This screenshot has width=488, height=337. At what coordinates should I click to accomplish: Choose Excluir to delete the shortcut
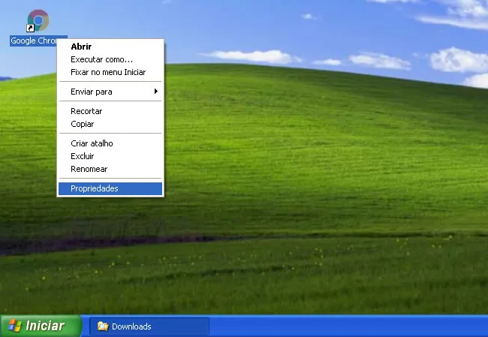pyautogui.click(x=83, y=156)
